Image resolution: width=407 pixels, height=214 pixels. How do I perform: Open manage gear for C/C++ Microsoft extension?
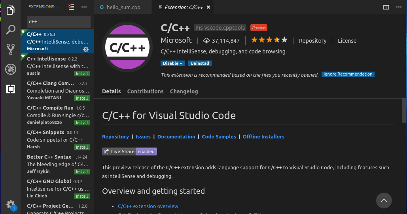point(86,49)
